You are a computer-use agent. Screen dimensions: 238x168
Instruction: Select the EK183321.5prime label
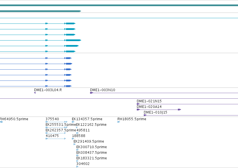(92, 158)
